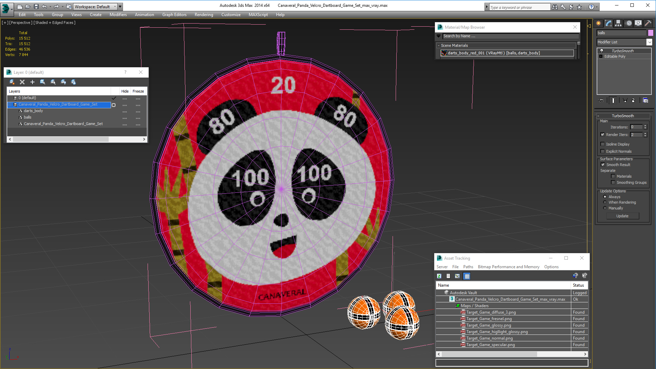The height and width of the screenshot is (369, 656).
Task: Enable Separate by Materials checkbox
Action: 613,176
